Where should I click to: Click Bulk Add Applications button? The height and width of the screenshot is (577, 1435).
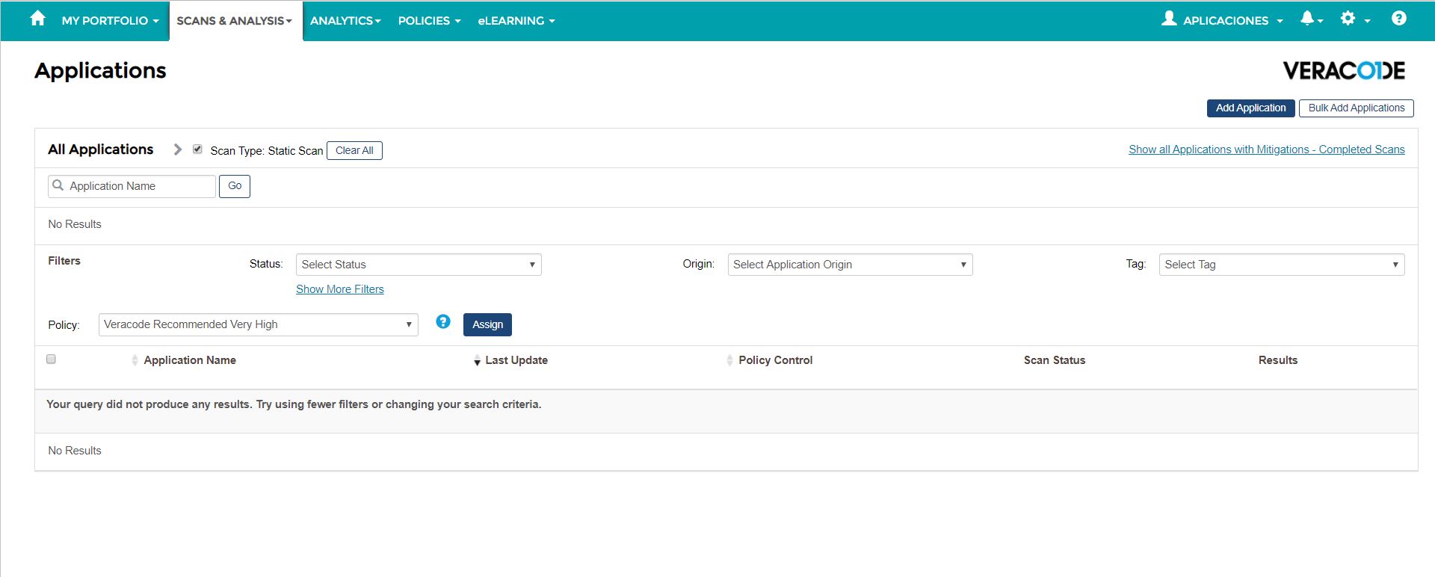point(1357,108)
